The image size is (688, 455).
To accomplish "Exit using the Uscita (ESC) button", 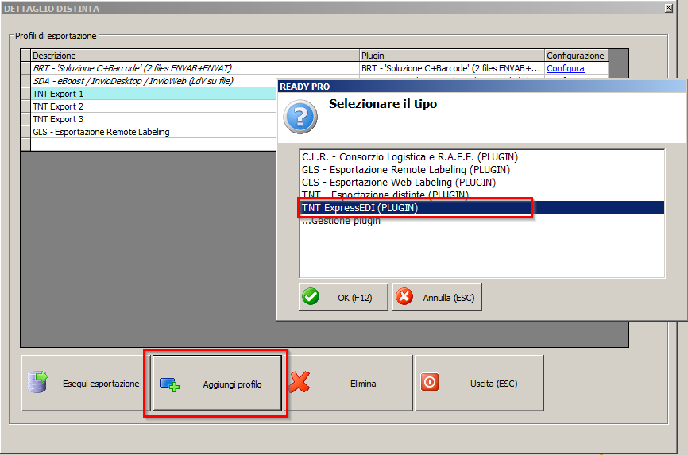I will click(x=479, y=383).
